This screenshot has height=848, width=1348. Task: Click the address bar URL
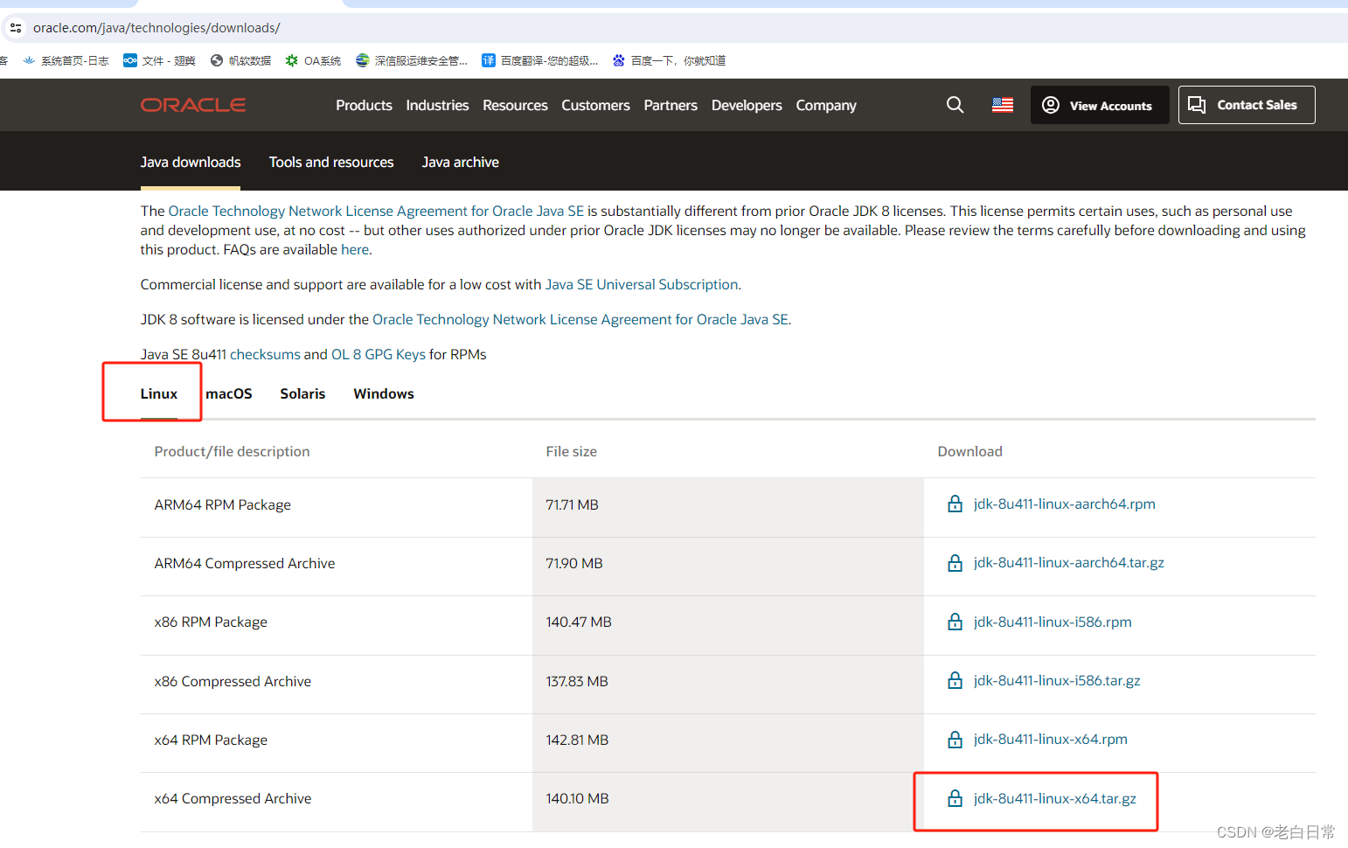coord(156,28)
